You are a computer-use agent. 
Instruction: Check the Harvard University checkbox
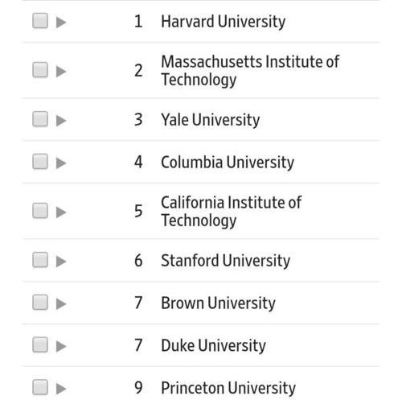click(40, 21)
